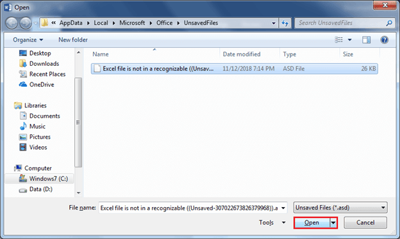The height and width of the screenshot is (239, 400).
Task: Click the search magnifier icon
Action: click(x=389, y=23)
